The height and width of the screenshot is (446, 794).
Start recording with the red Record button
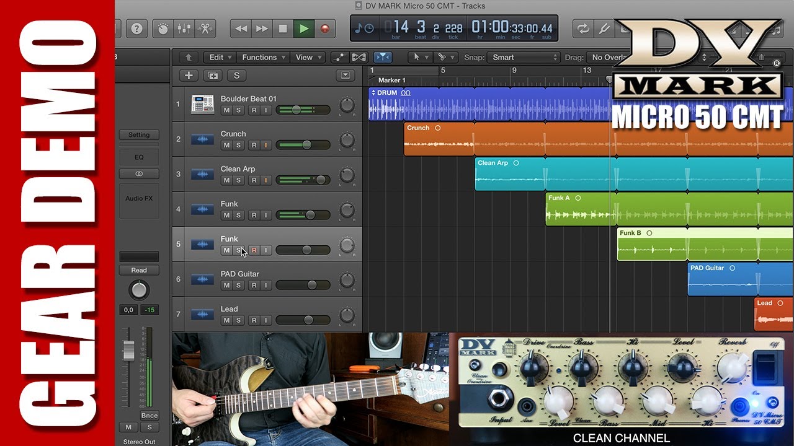click(x=324, y=28)
